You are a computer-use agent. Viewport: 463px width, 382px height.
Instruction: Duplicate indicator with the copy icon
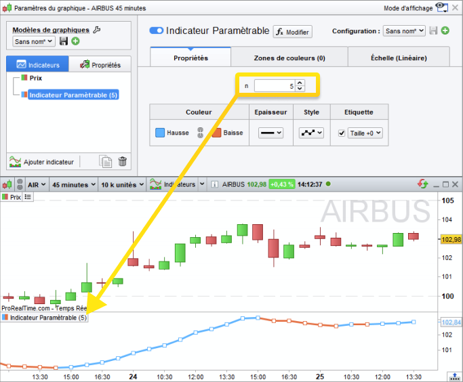tap(106, 162)
